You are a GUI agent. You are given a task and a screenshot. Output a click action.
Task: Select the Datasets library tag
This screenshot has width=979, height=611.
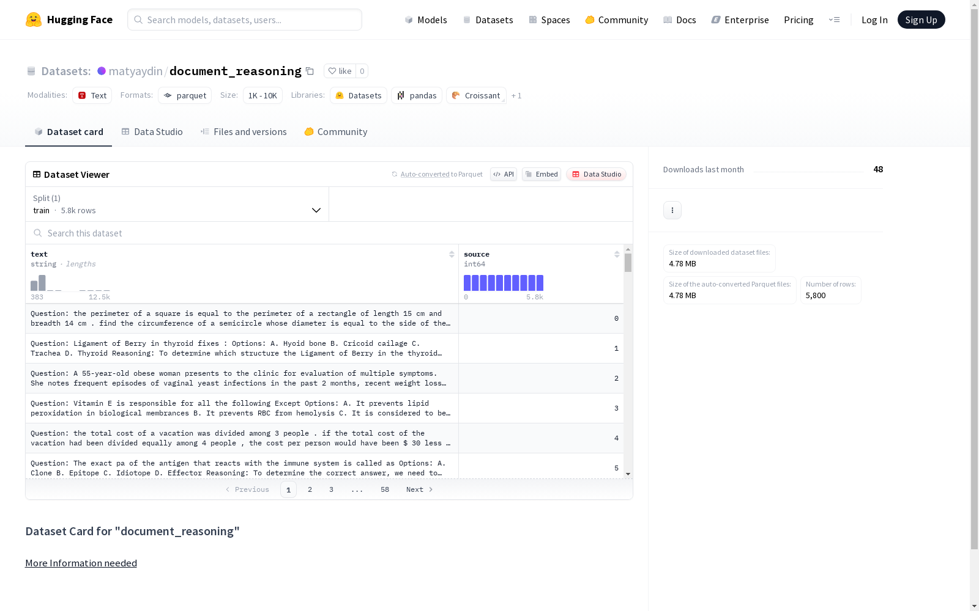point(359,95)
